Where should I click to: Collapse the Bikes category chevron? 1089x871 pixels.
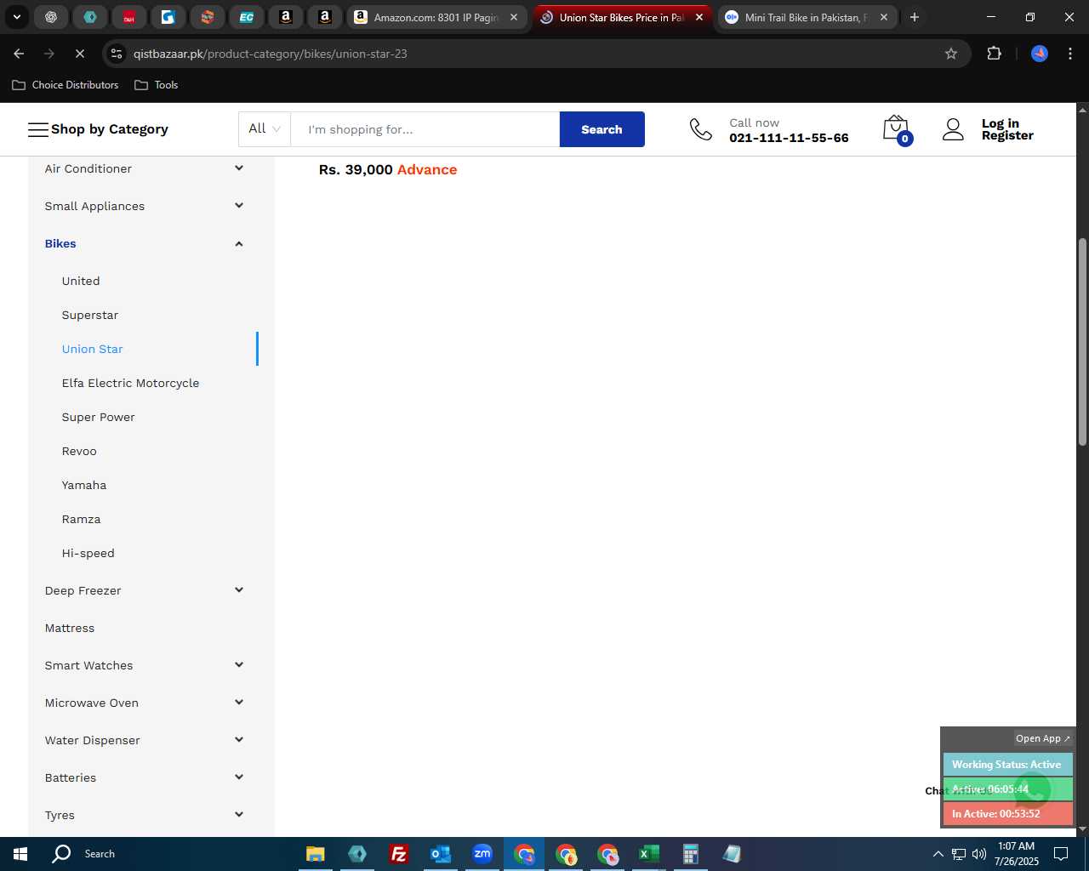click(239, 243)
